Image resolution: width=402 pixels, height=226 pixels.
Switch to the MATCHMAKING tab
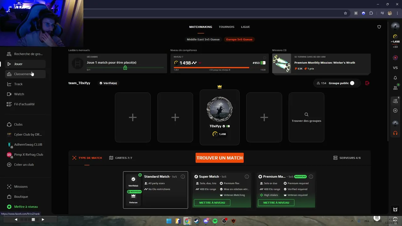click(x=201, y=27)
